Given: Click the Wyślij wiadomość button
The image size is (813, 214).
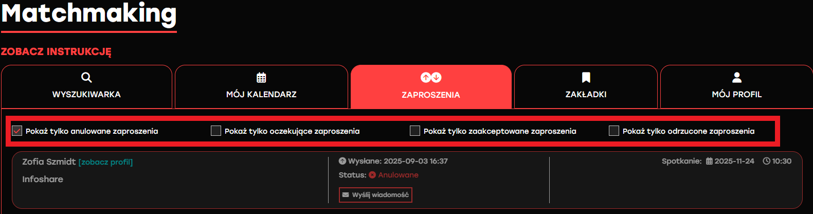Looking at the screenshot, I should (x=375, y=195).
